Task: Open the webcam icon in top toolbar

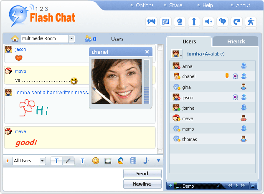Action: click(x=179, y=22)
